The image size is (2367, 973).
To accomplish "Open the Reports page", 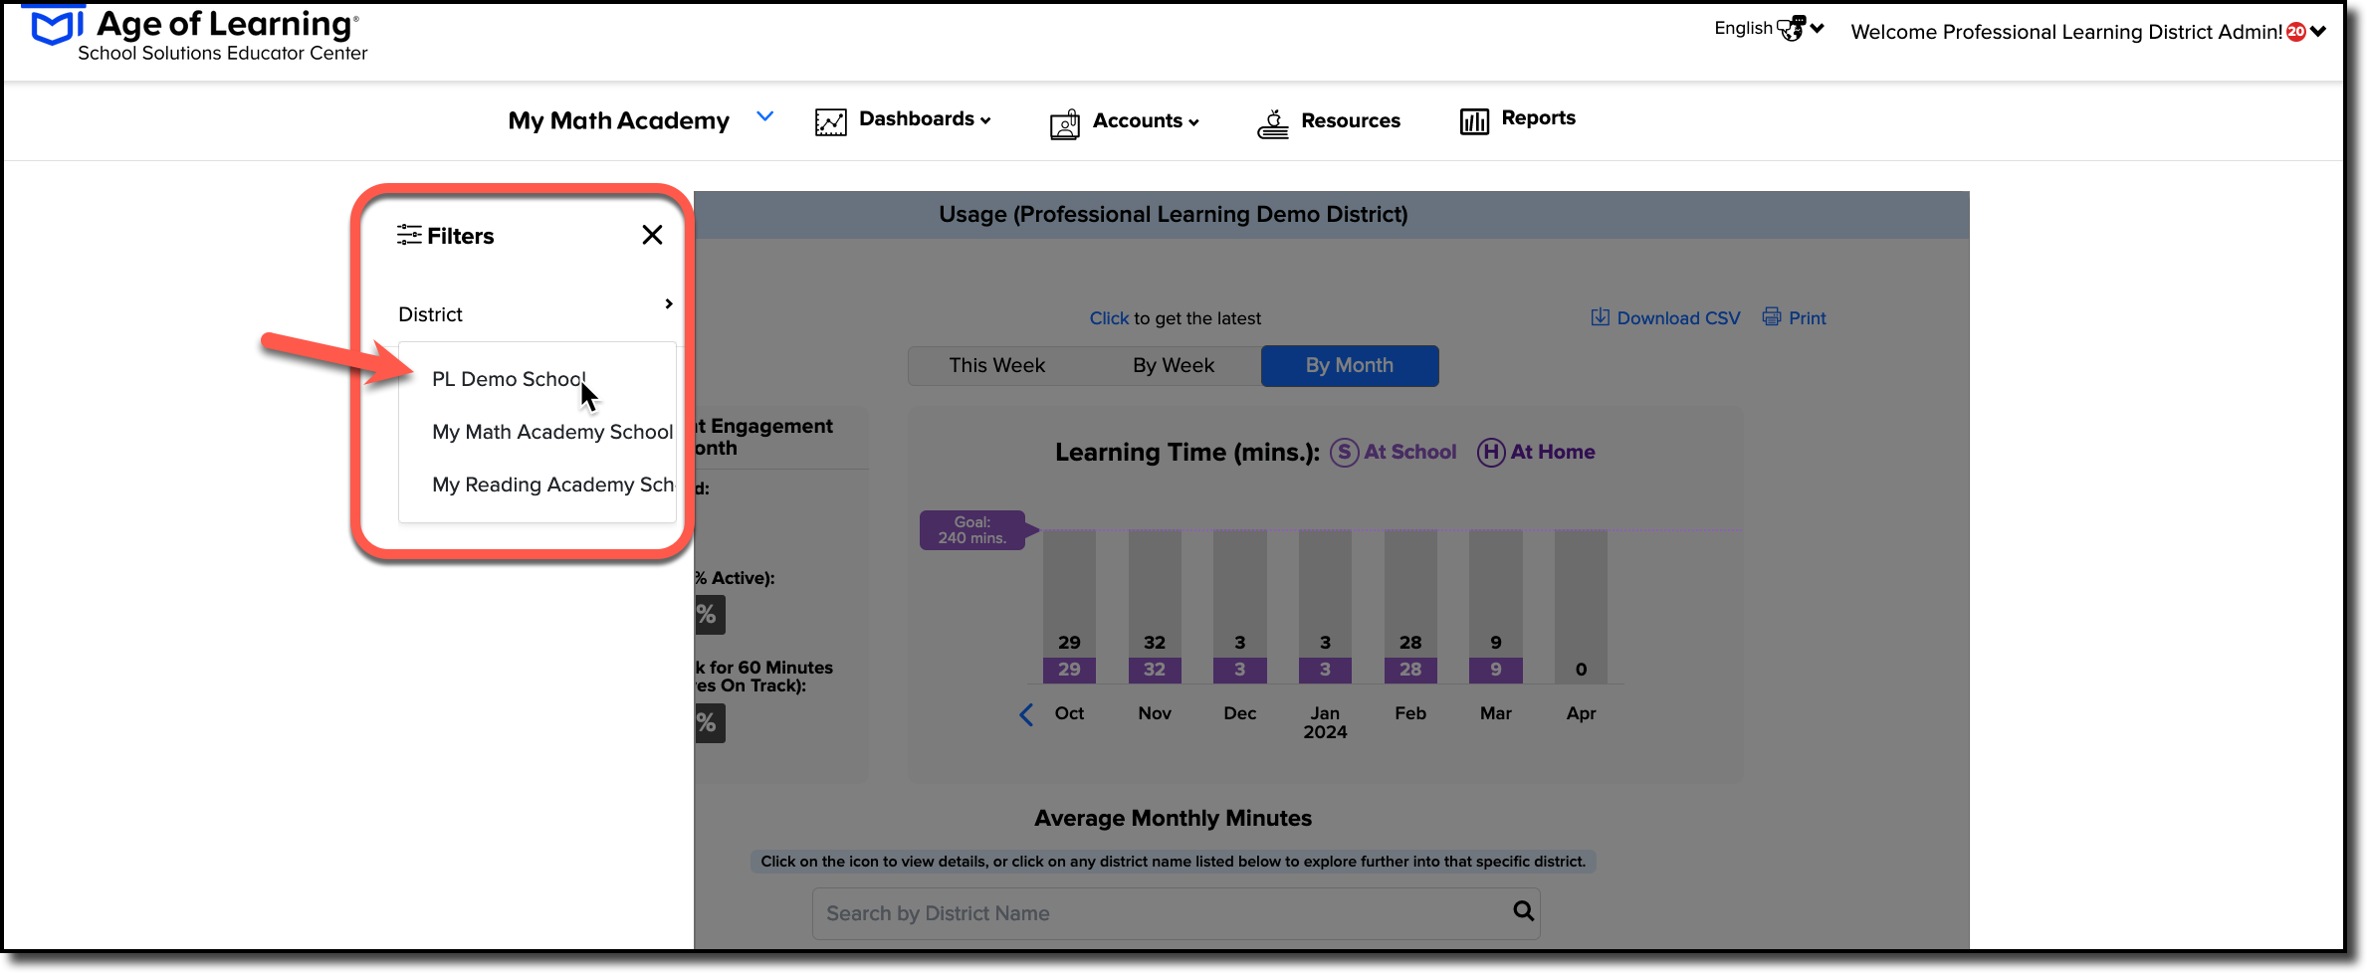I will click(1538, 118).
